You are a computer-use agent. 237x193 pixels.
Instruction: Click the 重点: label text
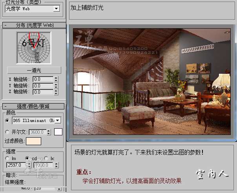(84, 172)
